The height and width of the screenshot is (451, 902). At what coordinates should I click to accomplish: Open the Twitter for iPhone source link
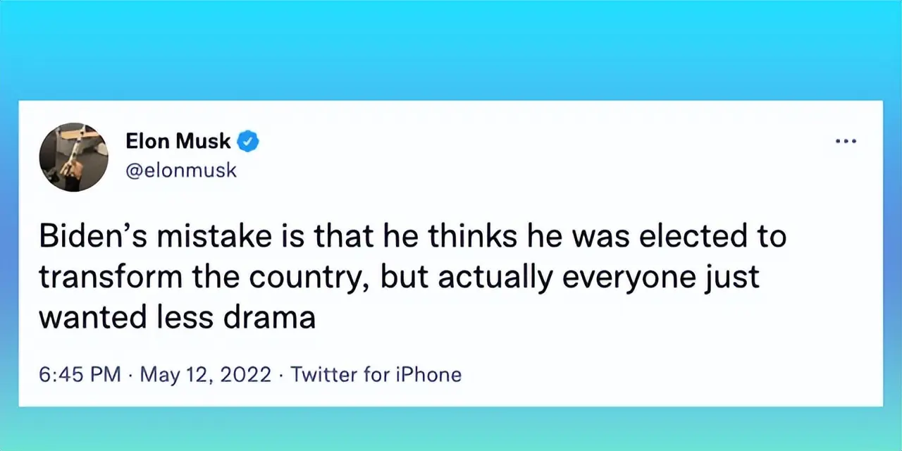[376, 374]
